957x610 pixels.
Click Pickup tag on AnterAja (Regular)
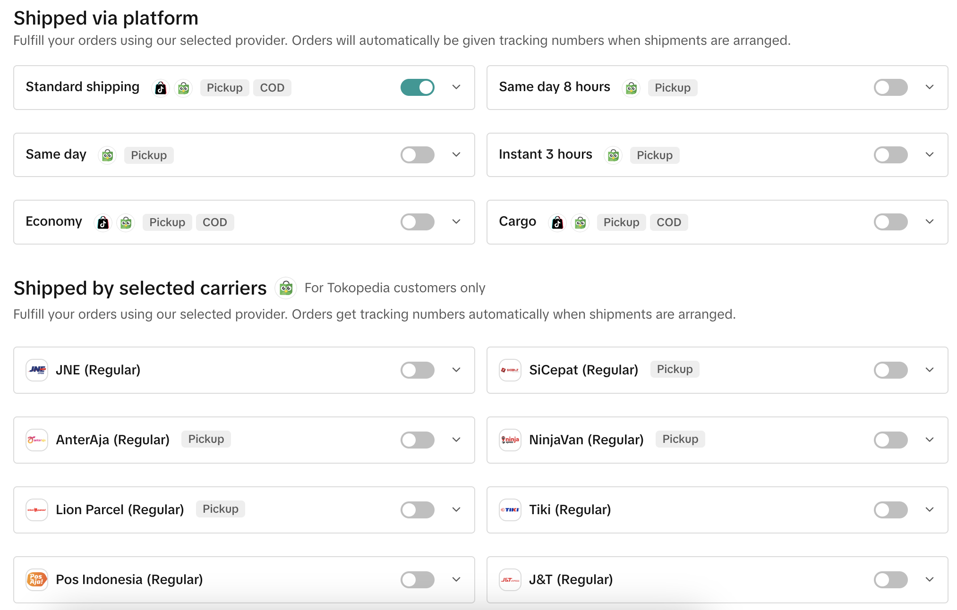pos(206,439)
